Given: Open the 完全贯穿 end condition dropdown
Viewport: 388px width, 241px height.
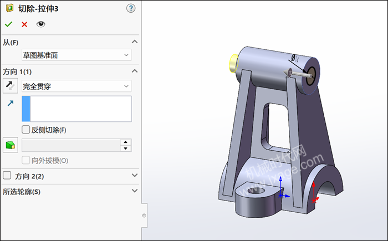Looking at the screenshot, I should pyautogui.click(x=76, y=86).
